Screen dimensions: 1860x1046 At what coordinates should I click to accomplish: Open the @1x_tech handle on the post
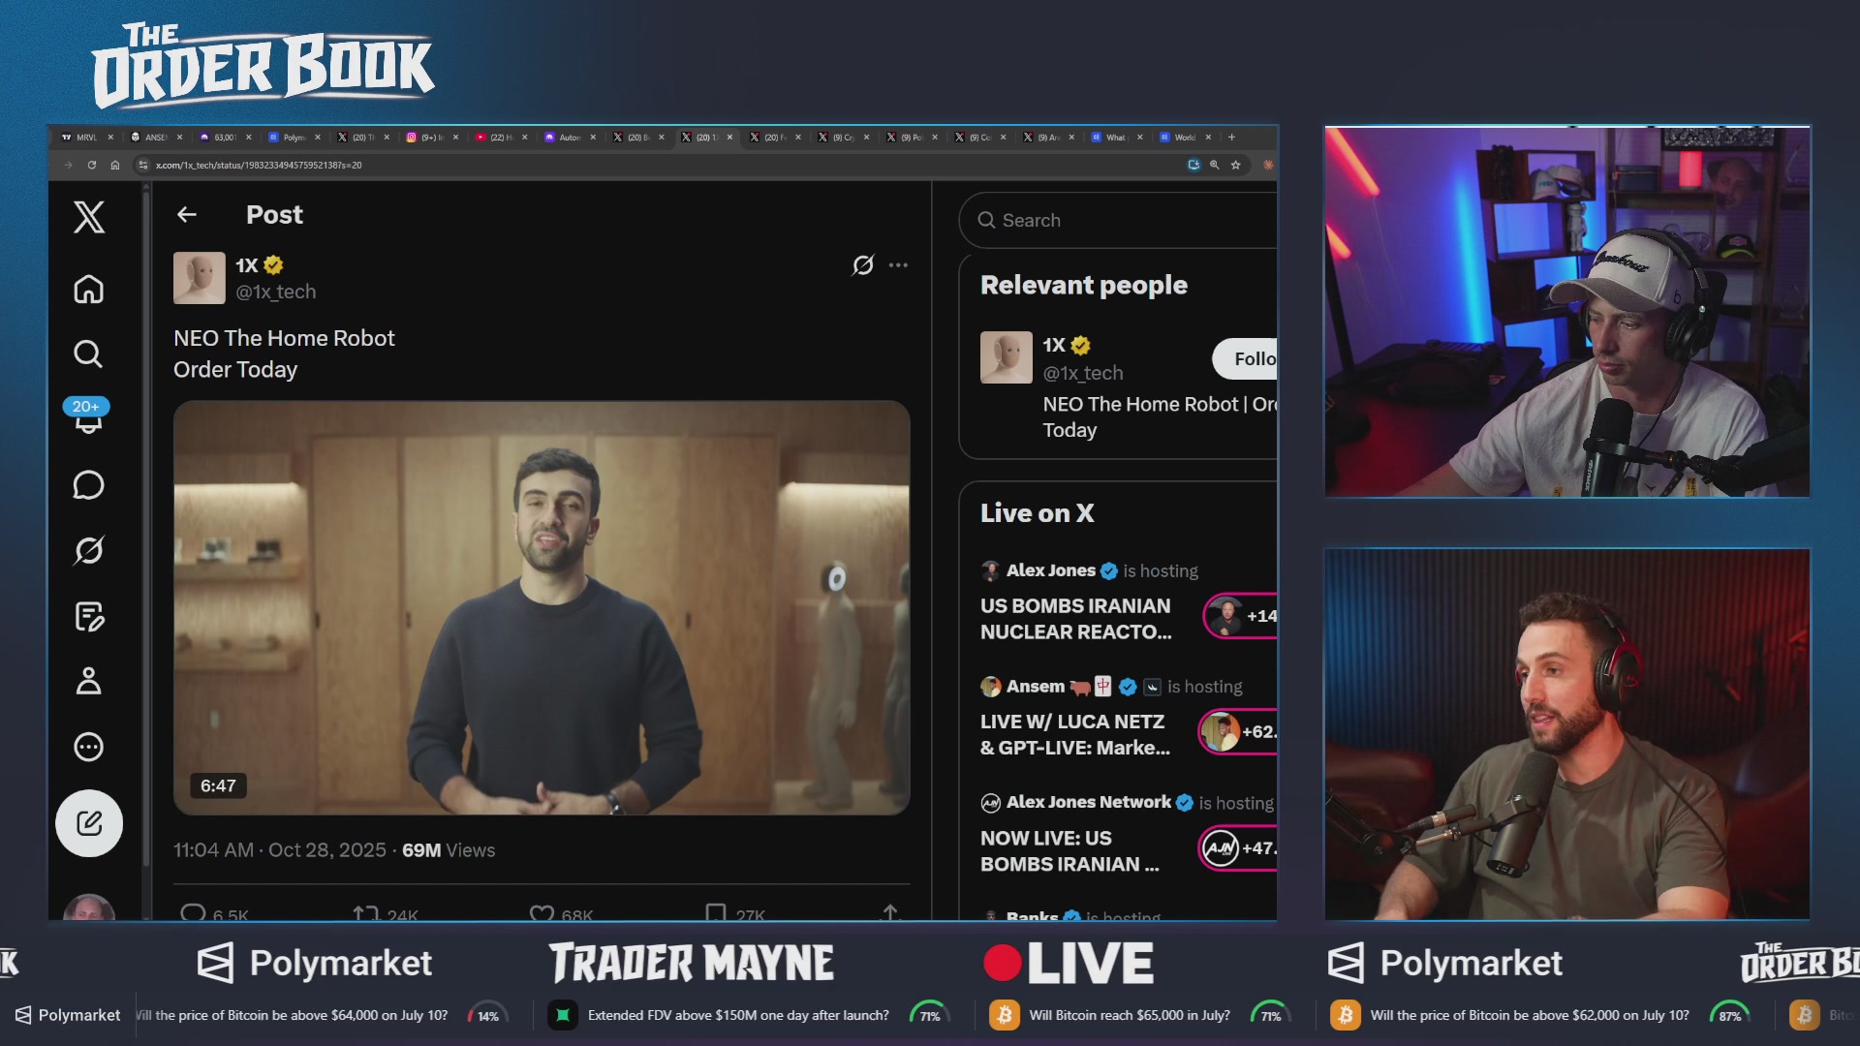click(276, 292)
